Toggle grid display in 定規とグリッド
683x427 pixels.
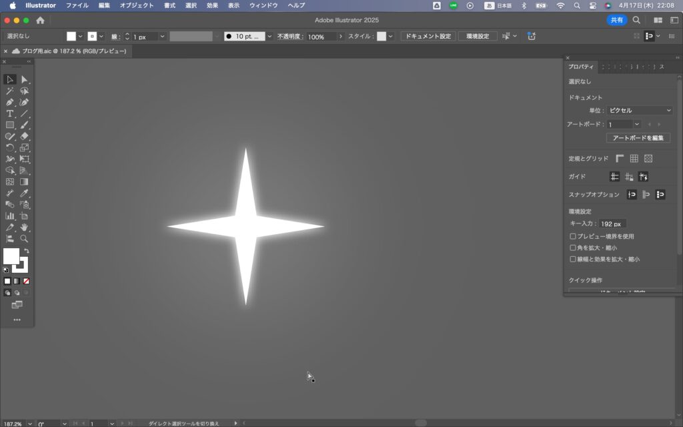click(634, 159)
